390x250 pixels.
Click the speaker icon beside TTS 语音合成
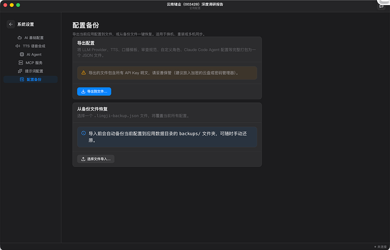click(x=18, y=46)
